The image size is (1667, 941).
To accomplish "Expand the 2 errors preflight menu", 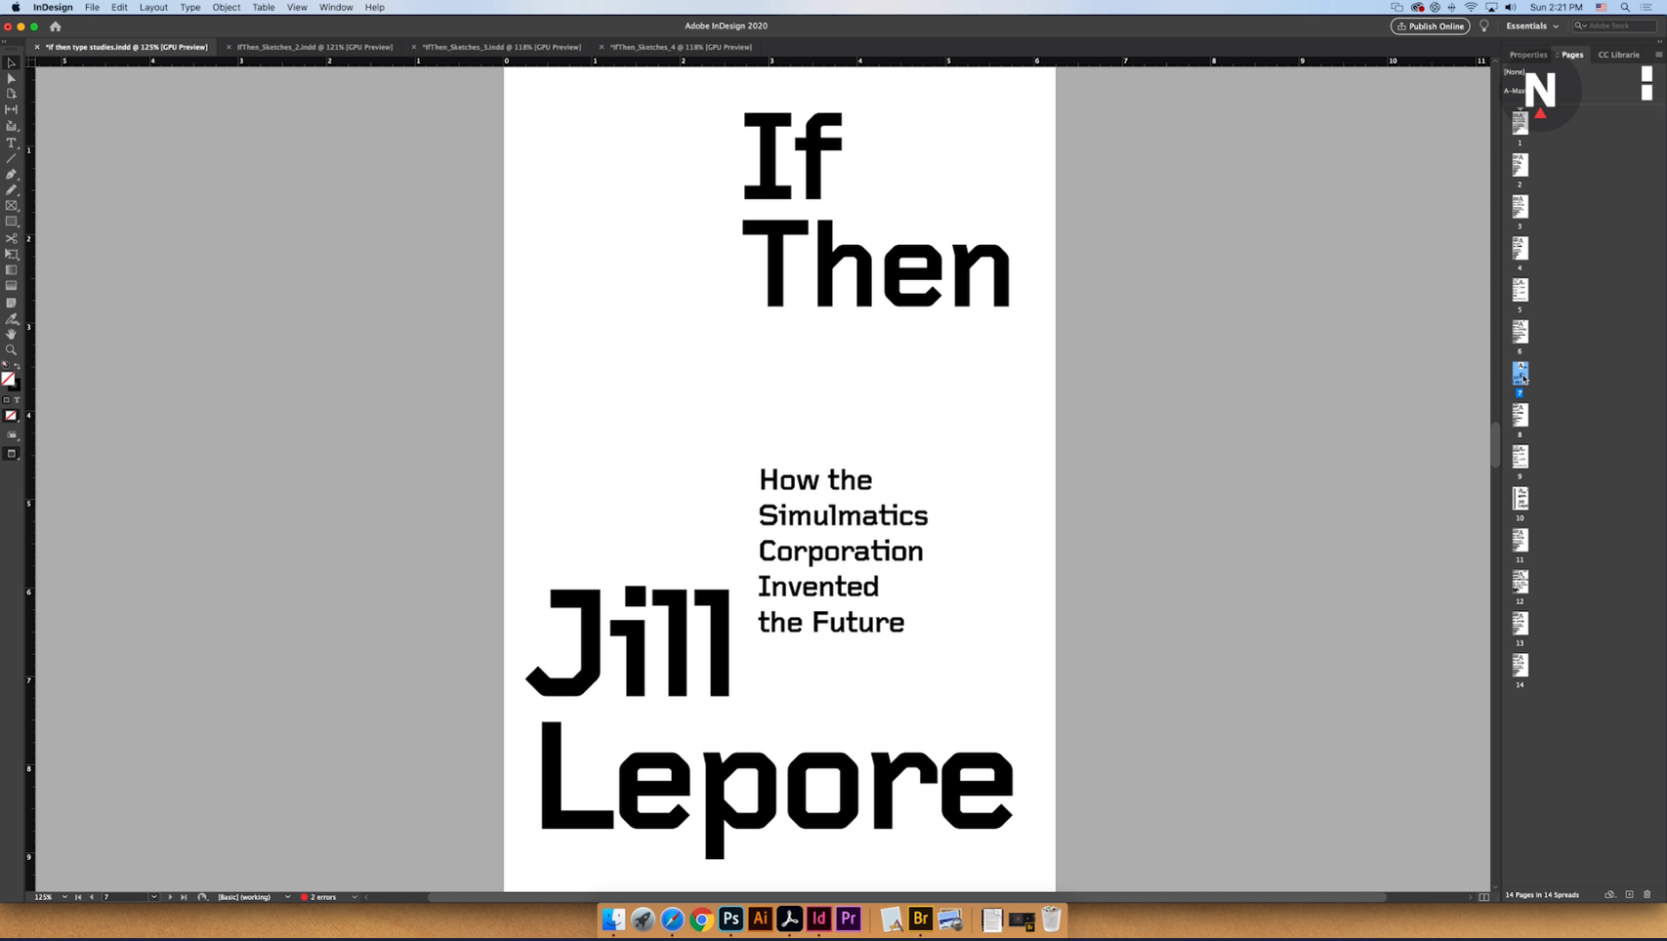I will tap(354, 897).
